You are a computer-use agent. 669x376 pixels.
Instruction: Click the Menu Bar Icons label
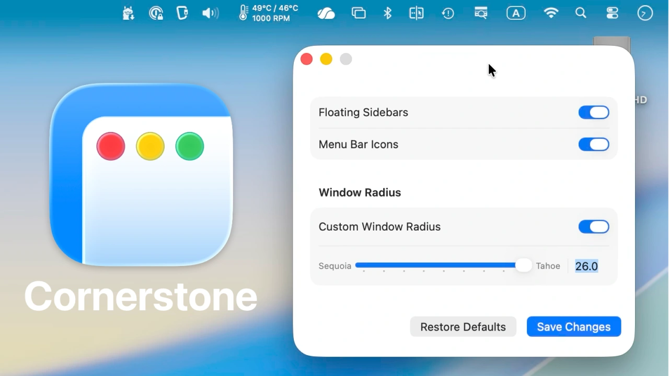(359, 144)
